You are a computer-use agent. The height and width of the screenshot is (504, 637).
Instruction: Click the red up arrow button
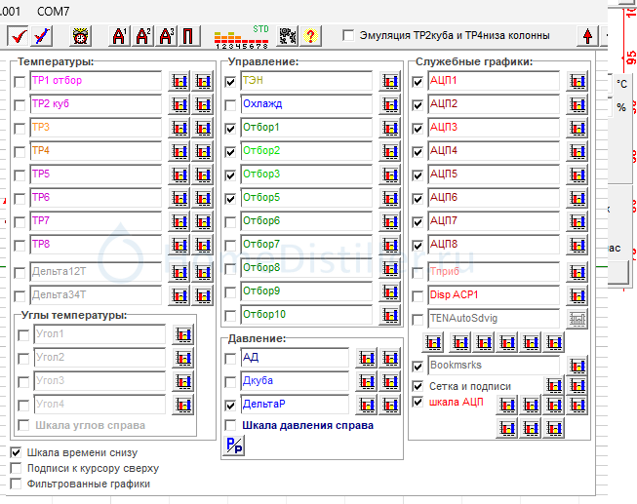click(587, 35)
